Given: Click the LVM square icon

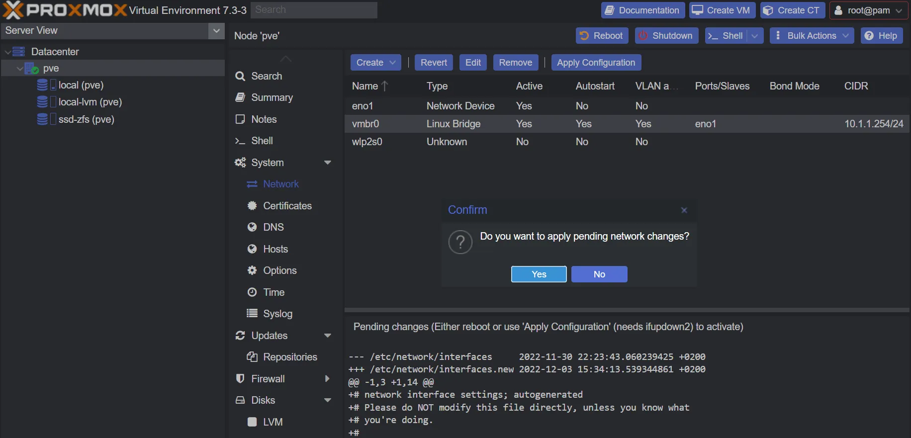Looking at the screenshot, I should coord(252,422).
